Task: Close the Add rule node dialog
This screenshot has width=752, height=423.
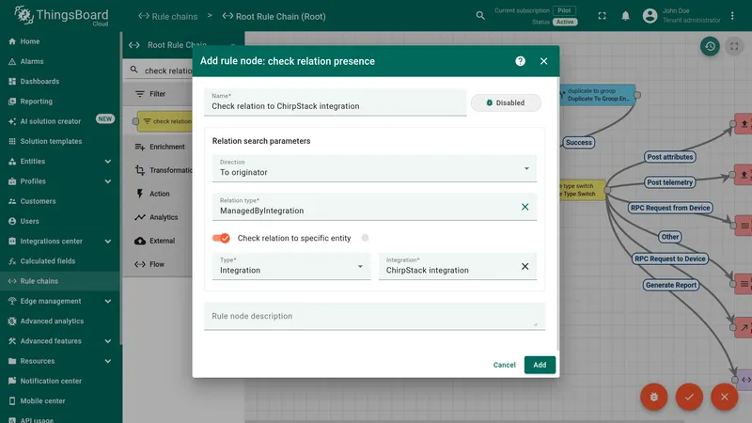Action: point(543,61)
